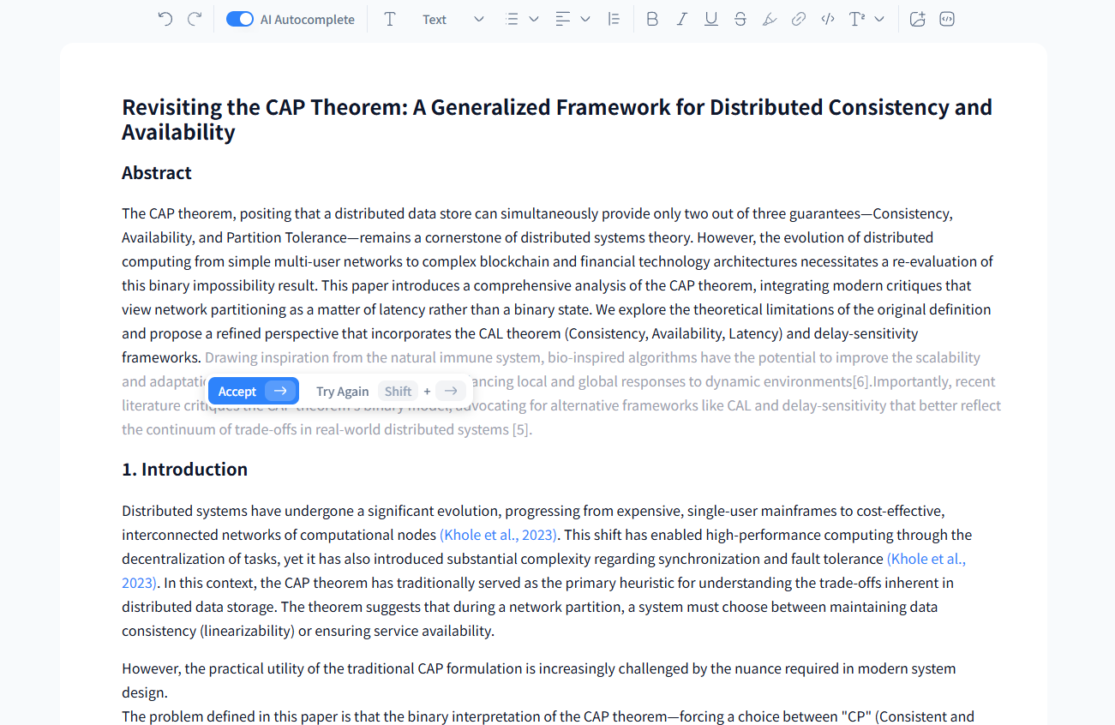1115x725 pixels.
Task: Click the code block icon
Action: pos(947,19)
